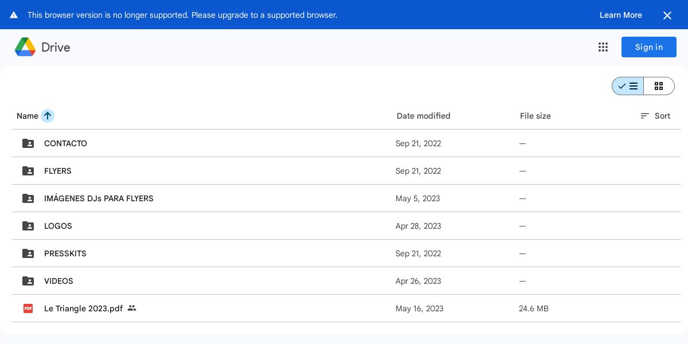Open the Sort options menu

point(655,116)
